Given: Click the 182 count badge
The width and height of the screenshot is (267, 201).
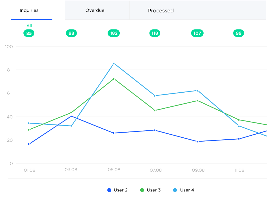Looking at the screenshot, I should click(x=114, y=33).
